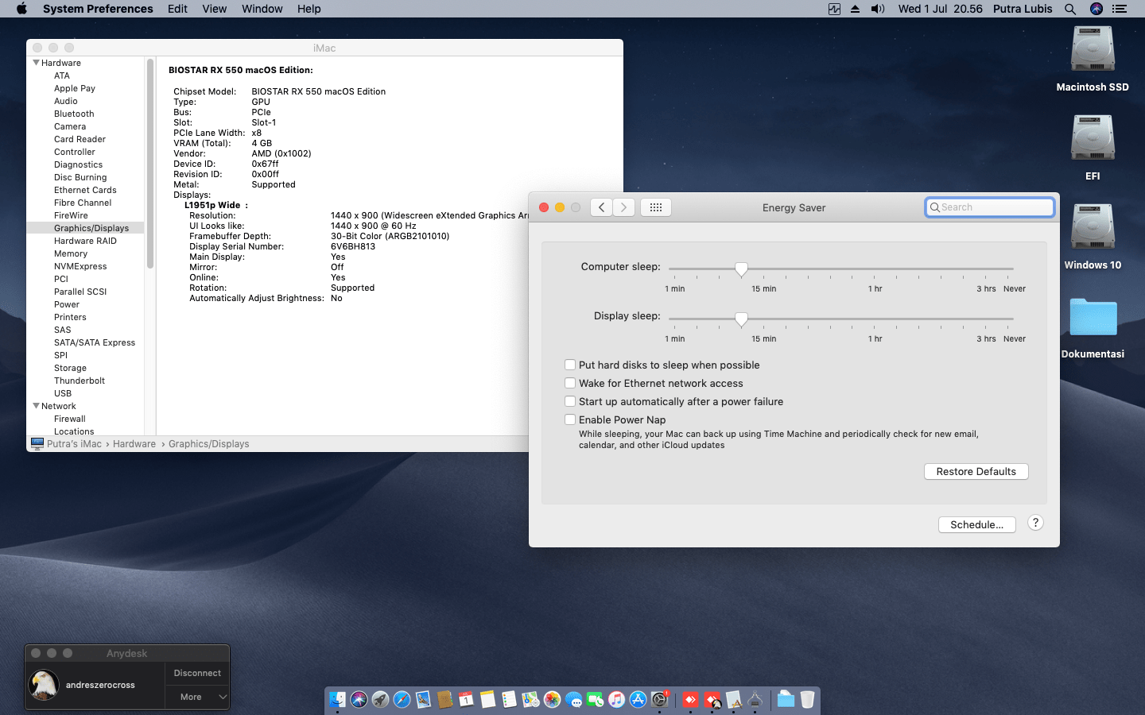
Task: Open iTunes from the Dock
Action: pos(615,700)
